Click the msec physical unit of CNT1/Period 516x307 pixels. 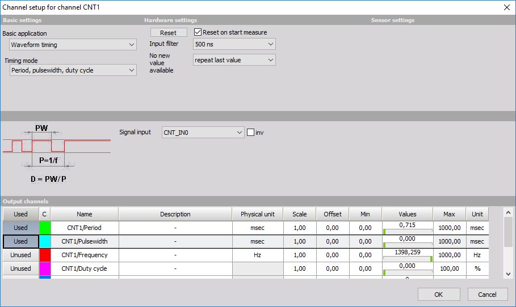coord(258,228)
